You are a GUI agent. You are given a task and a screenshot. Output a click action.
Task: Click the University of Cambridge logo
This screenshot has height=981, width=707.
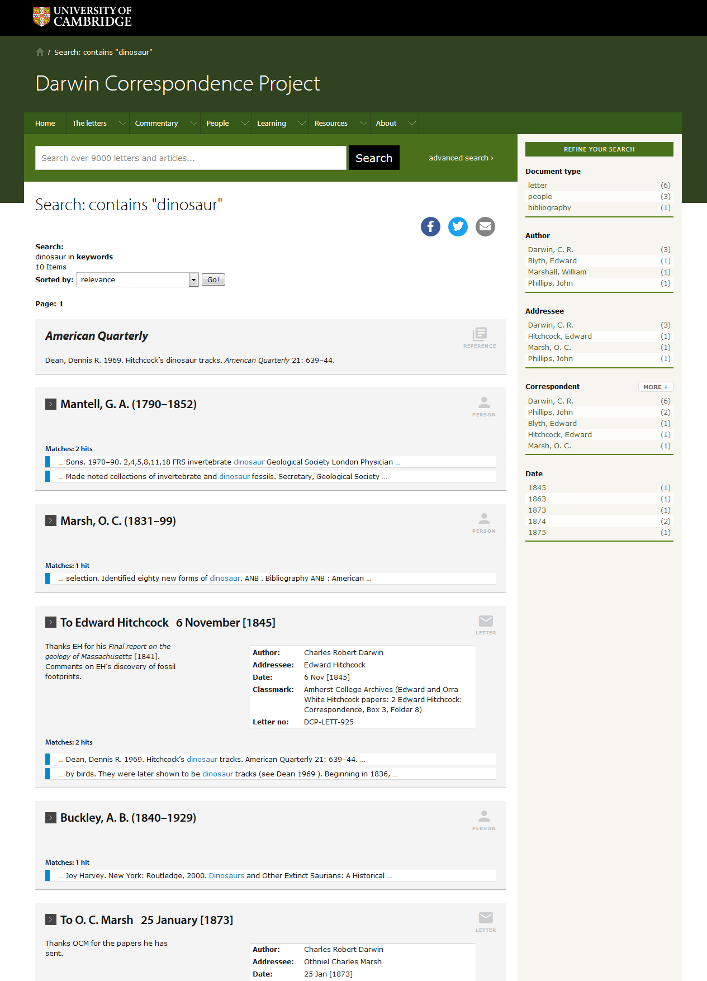[82, 17]
